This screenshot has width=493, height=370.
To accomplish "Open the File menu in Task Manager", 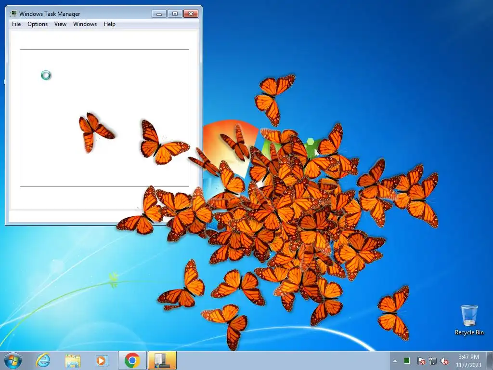I will click(16, 24).
